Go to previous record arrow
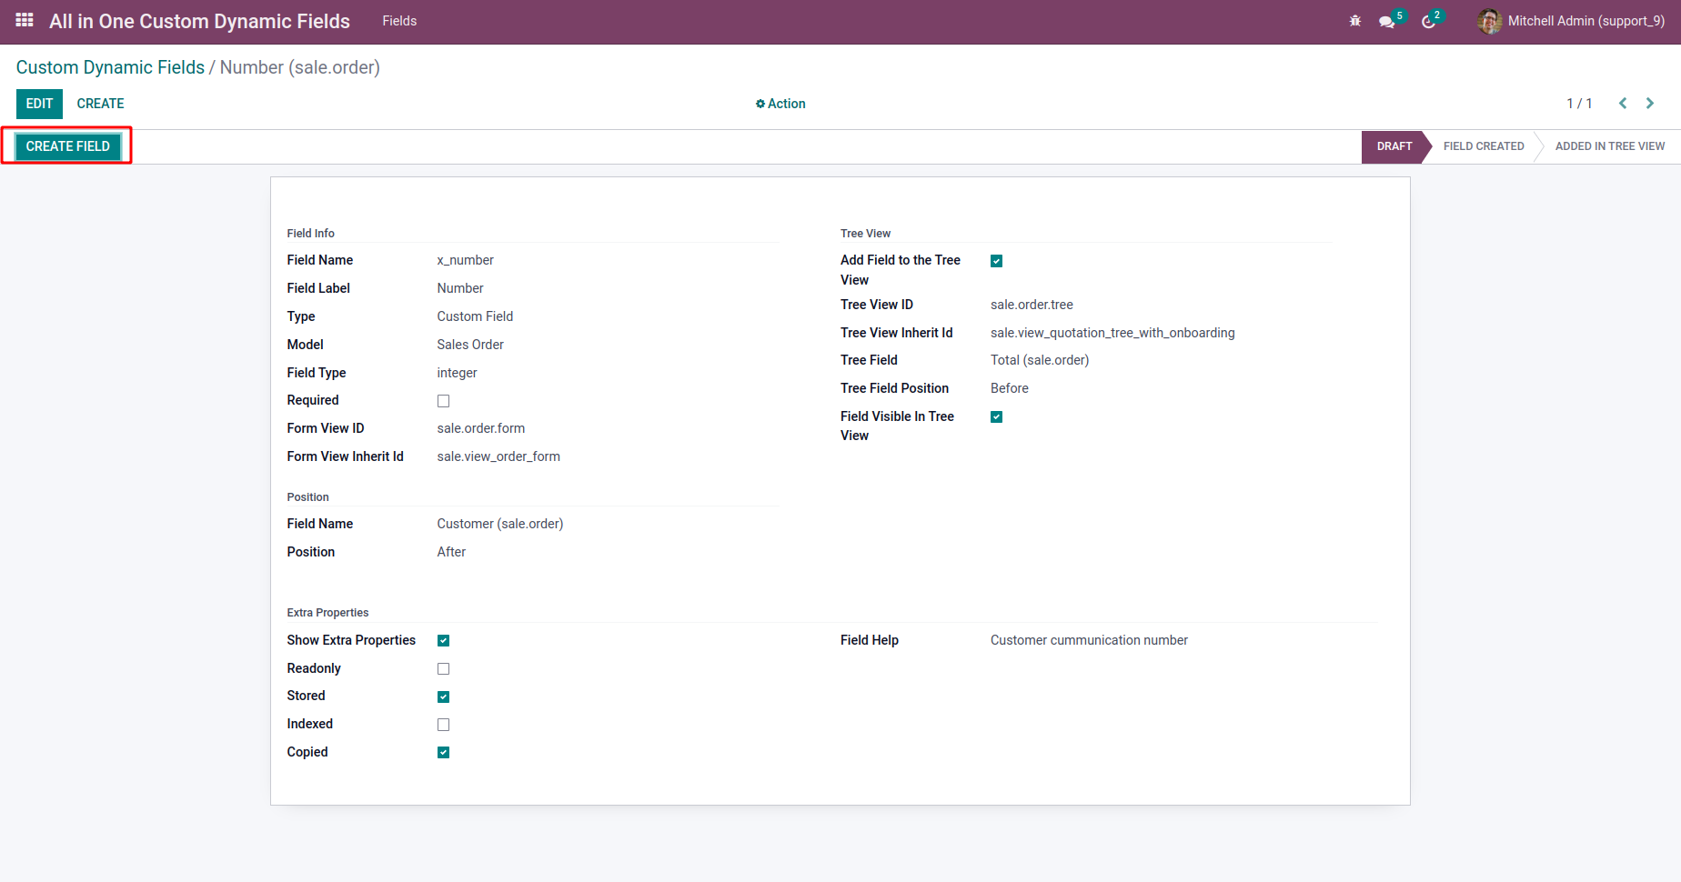 [1623, 104]
